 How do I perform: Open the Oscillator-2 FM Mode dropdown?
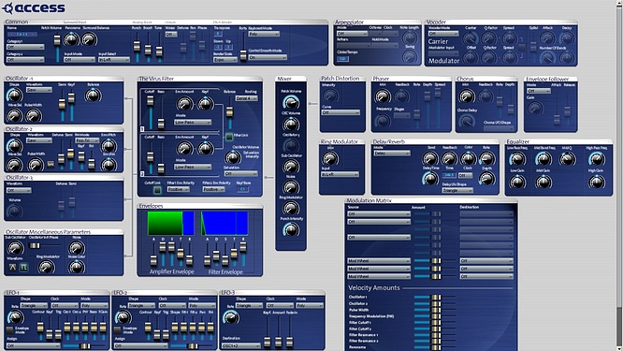[87, 140]
